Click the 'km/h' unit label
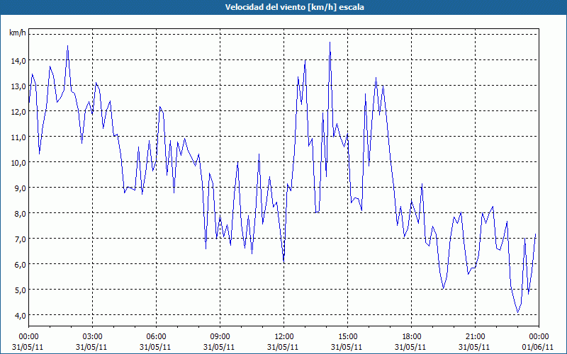 click(x=18, y=33)
